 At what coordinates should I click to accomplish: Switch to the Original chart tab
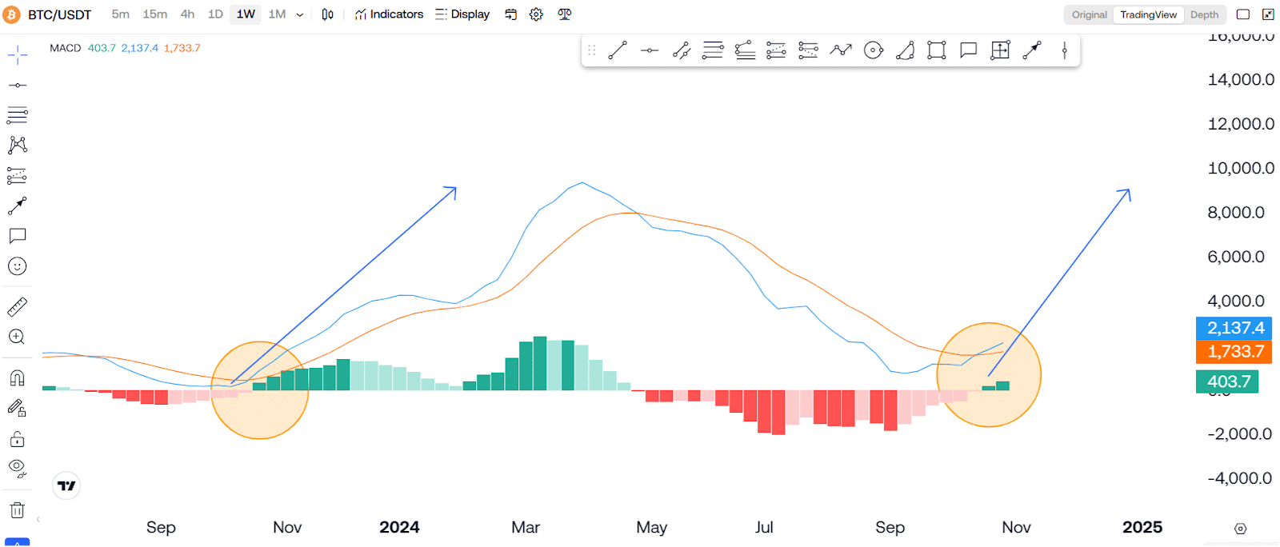coord(1089,14)
